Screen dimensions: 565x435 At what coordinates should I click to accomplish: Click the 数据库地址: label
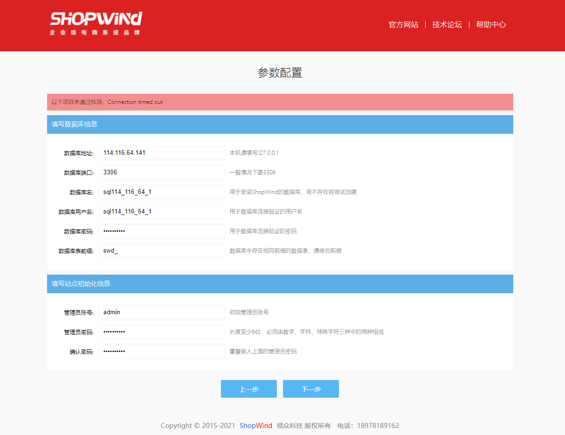79,153
